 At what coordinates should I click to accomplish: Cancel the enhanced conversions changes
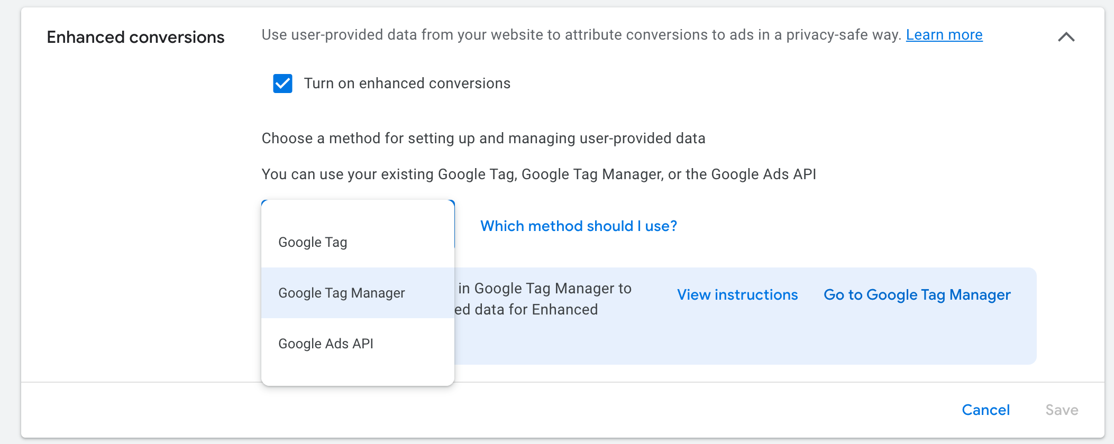click(x=985, y=410)
